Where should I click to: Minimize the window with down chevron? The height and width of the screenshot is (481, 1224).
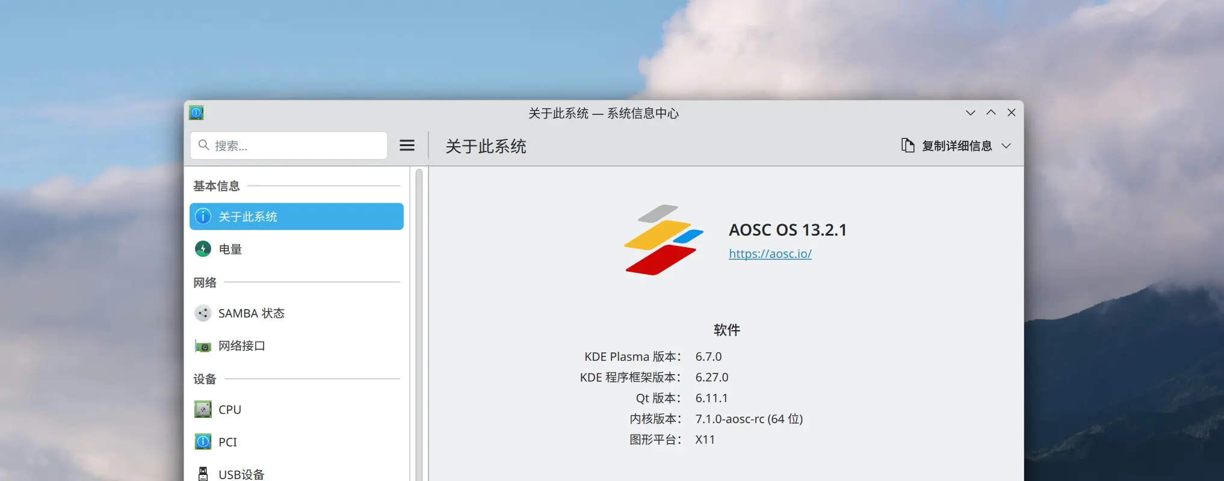(970, 112)
